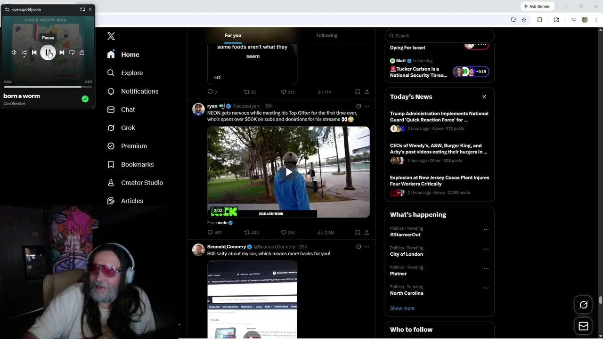Reply to ryan's post with 497 replies
The height and width of the screenshot is (339, 603).
[214, 233]
